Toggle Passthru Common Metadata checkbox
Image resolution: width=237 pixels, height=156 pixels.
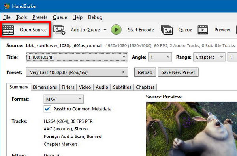(x=47, y=109)
